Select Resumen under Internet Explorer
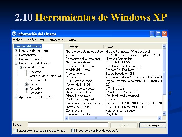Screen dimensions: 182x137 35,72
